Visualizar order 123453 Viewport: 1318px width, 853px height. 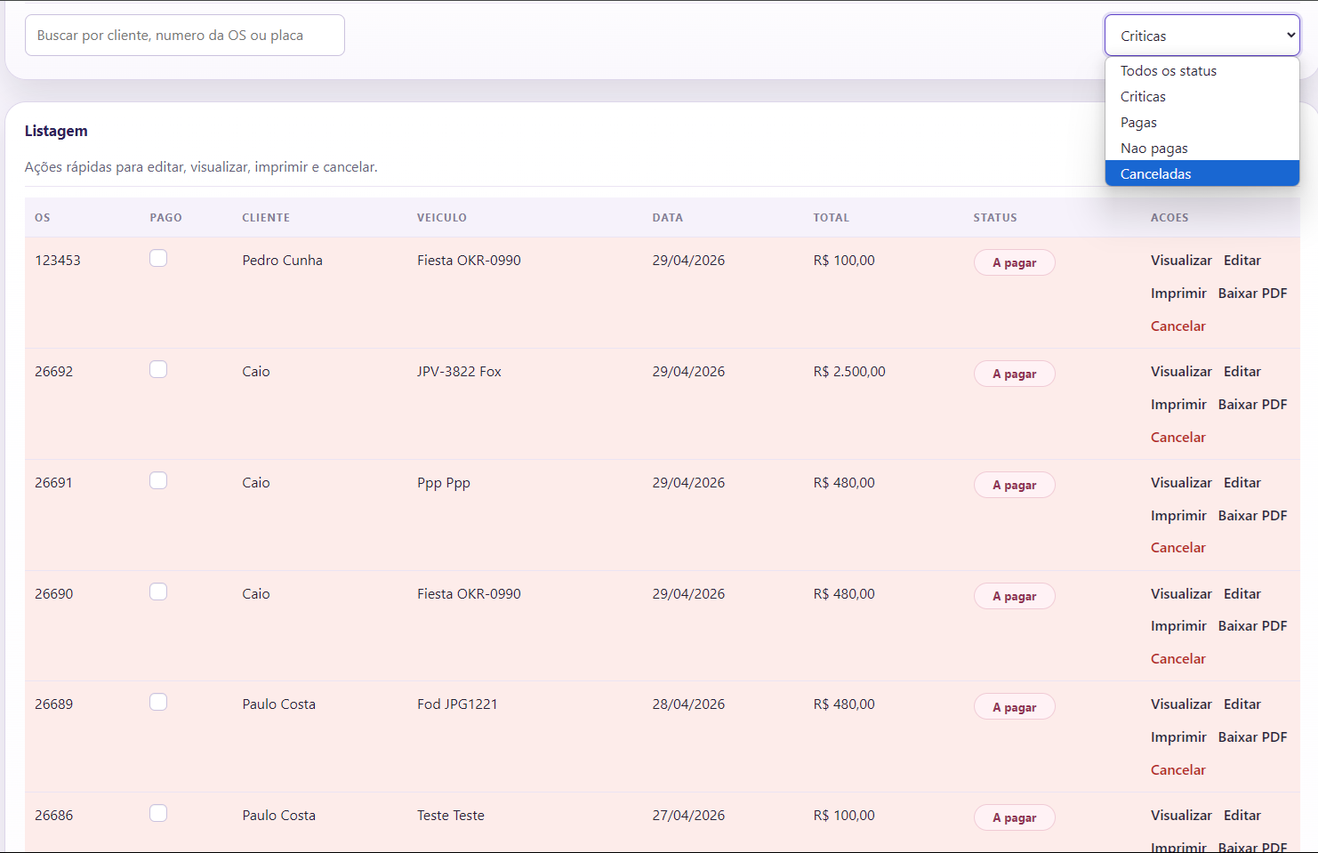coord(1181,261)
